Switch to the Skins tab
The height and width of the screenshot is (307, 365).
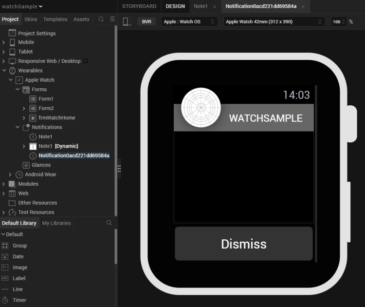(x=31, y=19)
